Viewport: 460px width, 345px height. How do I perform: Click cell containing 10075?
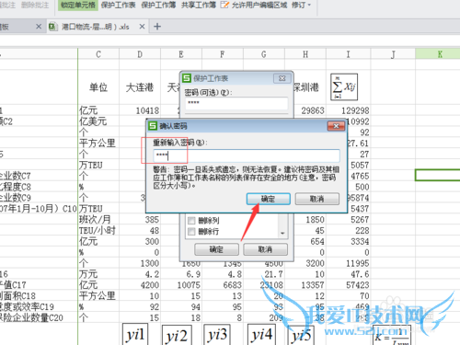pyautogui.click(x=181, y=285)
